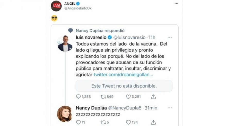Open Nancy Dupláa's profile avatar

point(65,113)
